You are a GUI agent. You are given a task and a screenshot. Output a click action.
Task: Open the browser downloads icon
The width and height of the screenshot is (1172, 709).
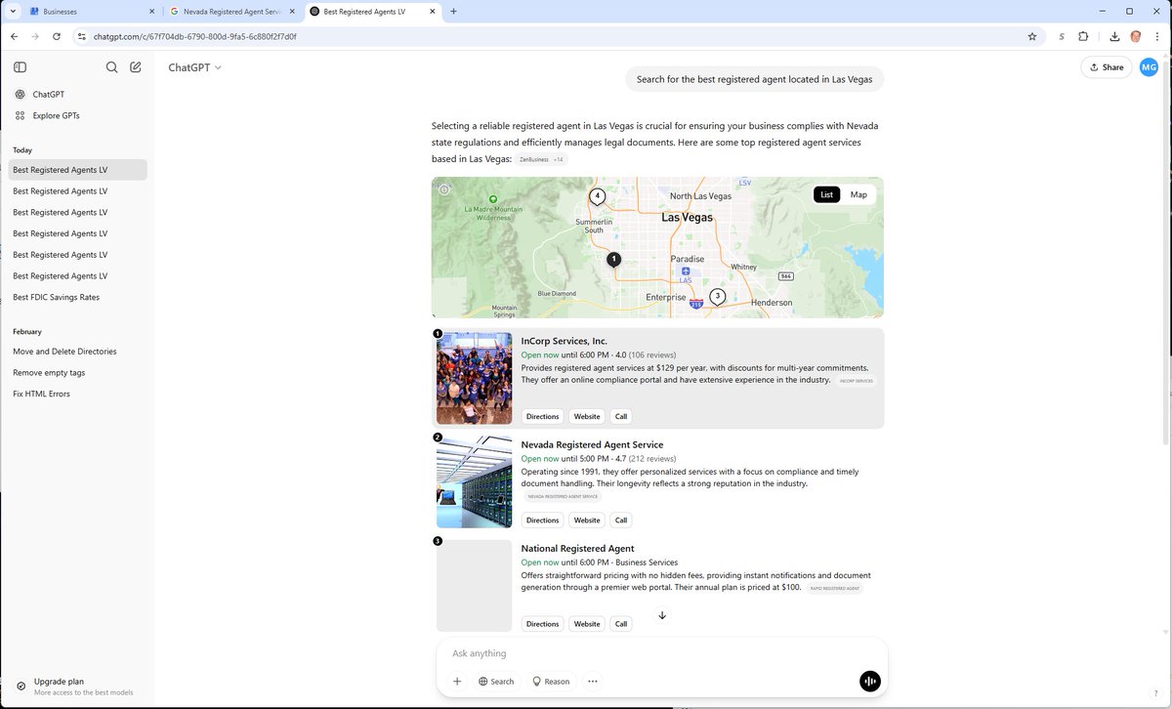click(1114, 36)
